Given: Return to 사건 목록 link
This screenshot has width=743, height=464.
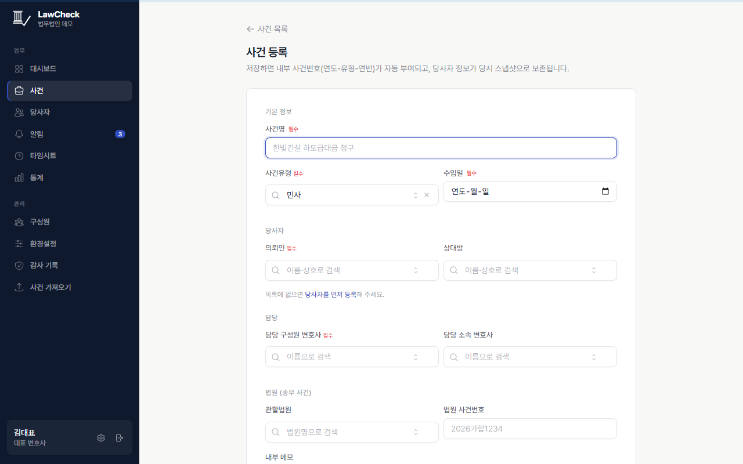Looking at the screenshot, I should point(267,29).
